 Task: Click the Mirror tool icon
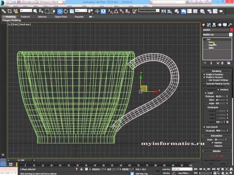coord(164,11)
